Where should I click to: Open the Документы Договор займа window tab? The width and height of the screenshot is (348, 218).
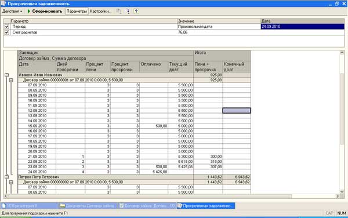88,206
